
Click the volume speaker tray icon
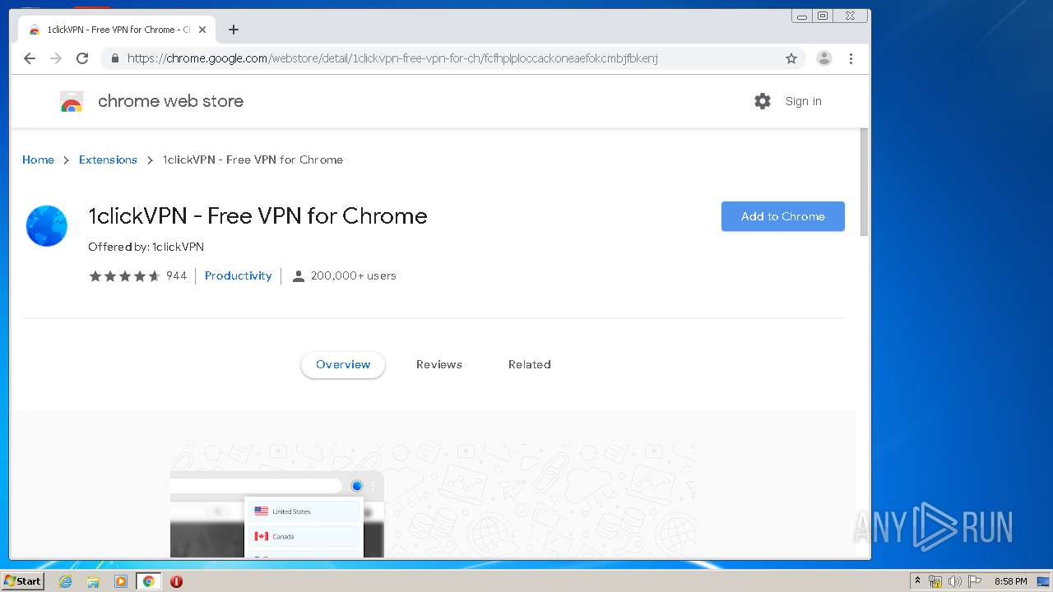click(955, 581)
